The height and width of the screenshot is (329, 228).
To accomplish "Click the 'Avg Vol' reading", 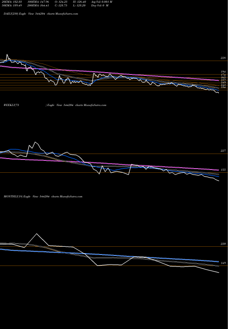I will pyautogui.click(x=102, y=2).
